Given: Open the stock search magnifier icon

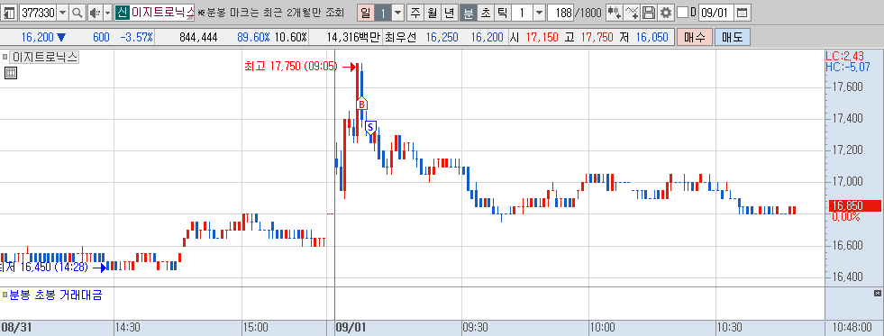Looking at the screenshot, I should 77,12.
